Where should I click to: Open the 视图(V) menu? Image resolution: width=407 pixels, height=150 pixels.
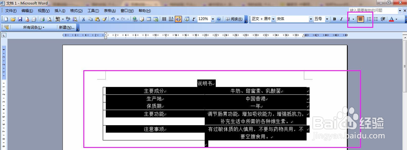(x=44, y=11)
